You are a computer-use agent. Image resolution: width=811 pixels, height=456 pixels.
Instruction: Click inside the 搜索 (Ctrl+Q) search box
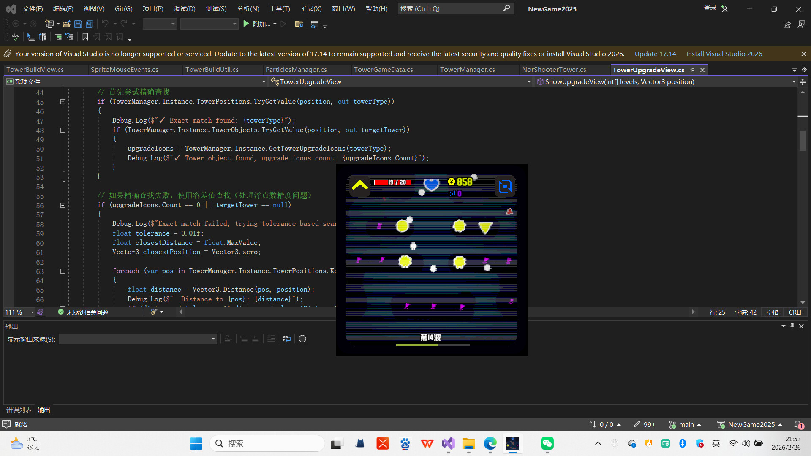pyautogui.click(x=448, y=8)
